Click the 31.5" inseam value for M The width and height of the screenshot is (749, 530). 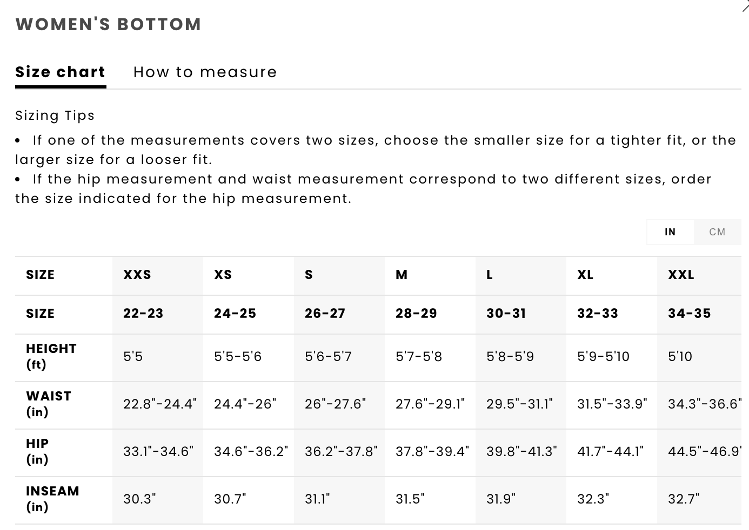coord(410,499)
